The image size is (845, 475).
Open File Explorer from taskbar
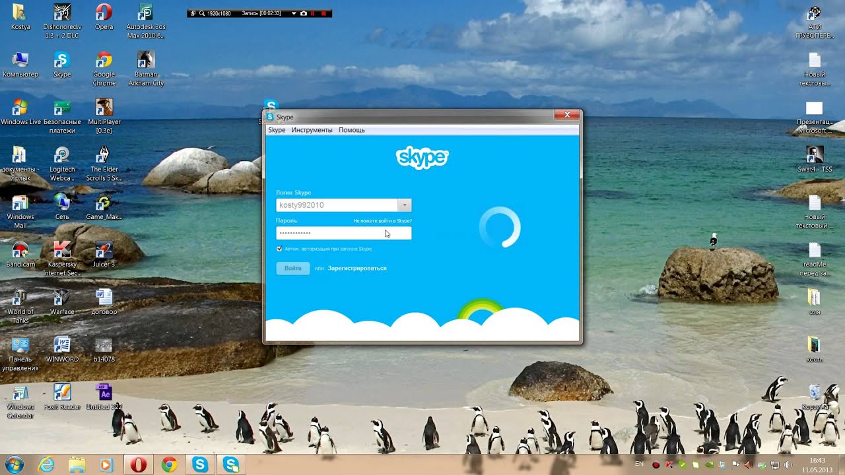77,465
